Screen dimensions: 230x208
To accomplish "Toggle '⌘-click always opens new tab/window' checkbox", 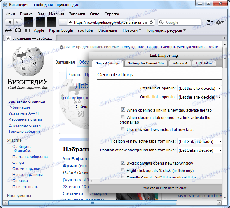I will pyautogui.click(x=123, y=162).
